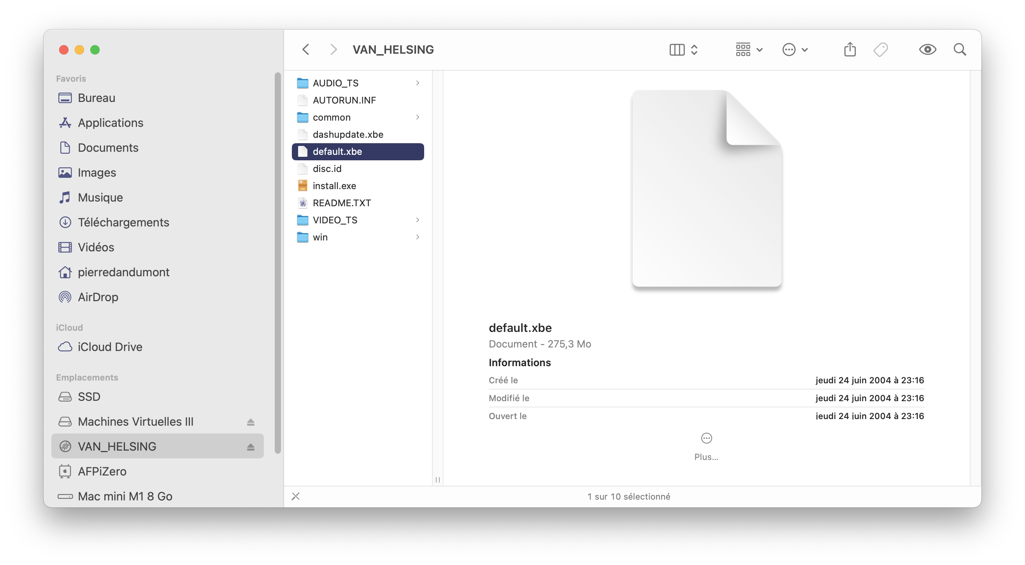Click the tag icon in the toolbar
Viewport: 1025px width, 565px height.
point(881,50)
